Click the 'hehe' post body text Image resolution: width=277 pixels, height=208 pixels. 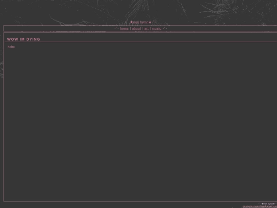point(11,47)
